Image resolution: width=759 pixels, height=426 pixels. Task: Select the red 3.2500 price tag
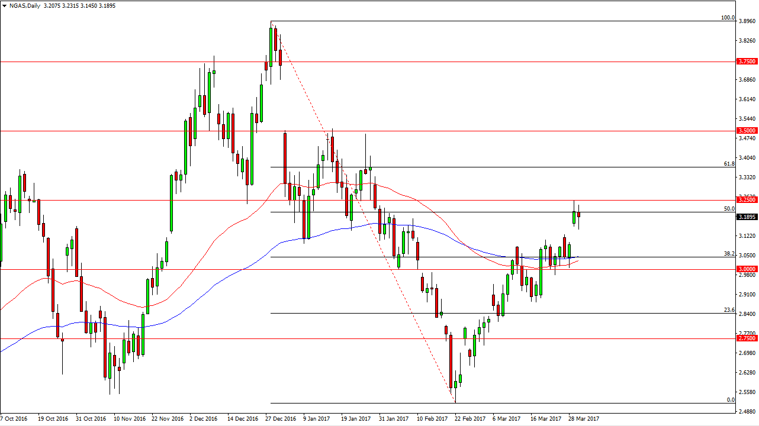[747, 200]
